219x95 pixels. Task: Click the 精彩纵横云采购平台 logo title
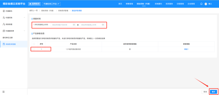tap(14, 4)
